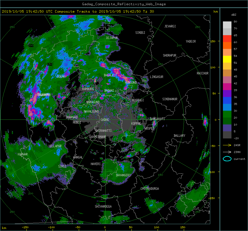The image size is (248, 231).
Task: Click the KUSTAGI city label
Action: (x=138, y=100)
